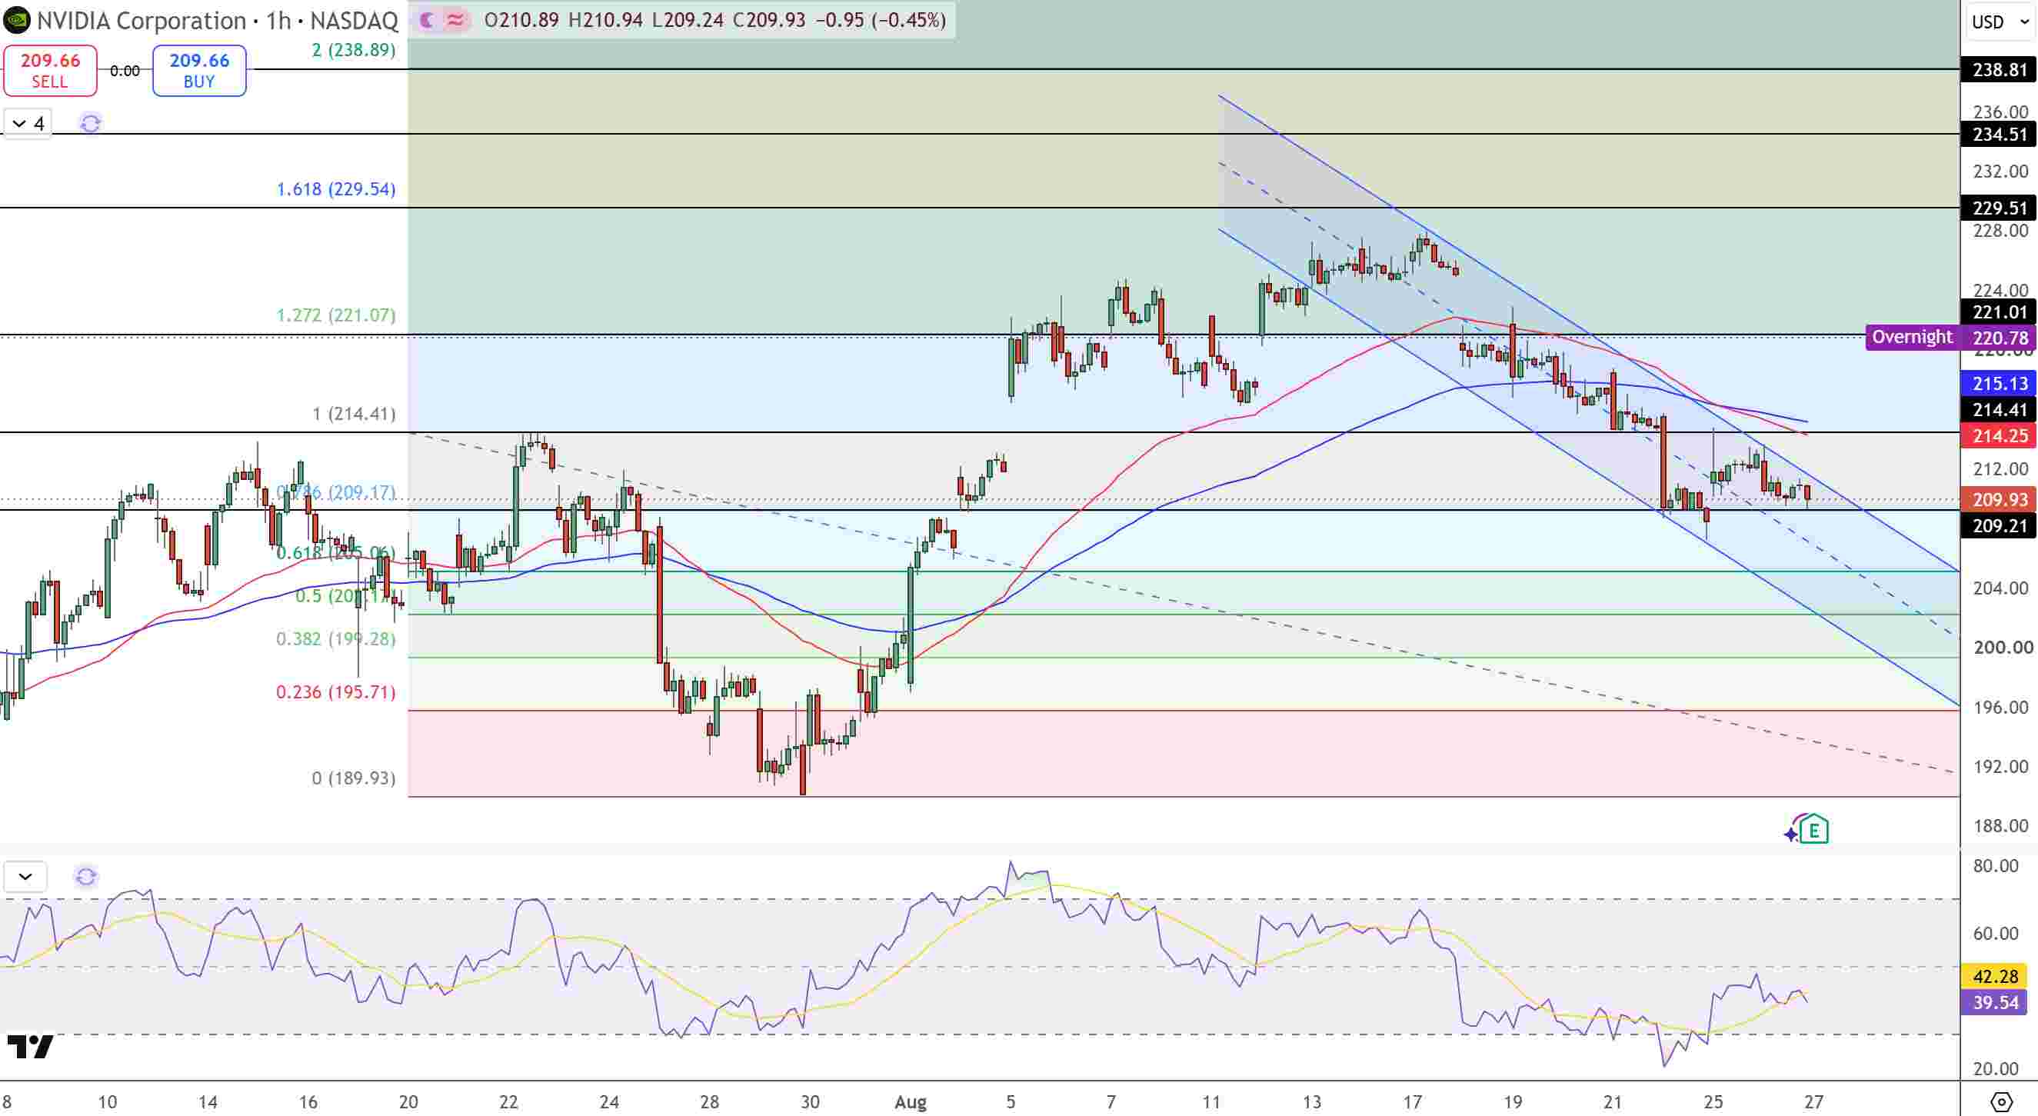Click the 200.00 price scale tick

pyautogui.click(x=2003, y=648)
